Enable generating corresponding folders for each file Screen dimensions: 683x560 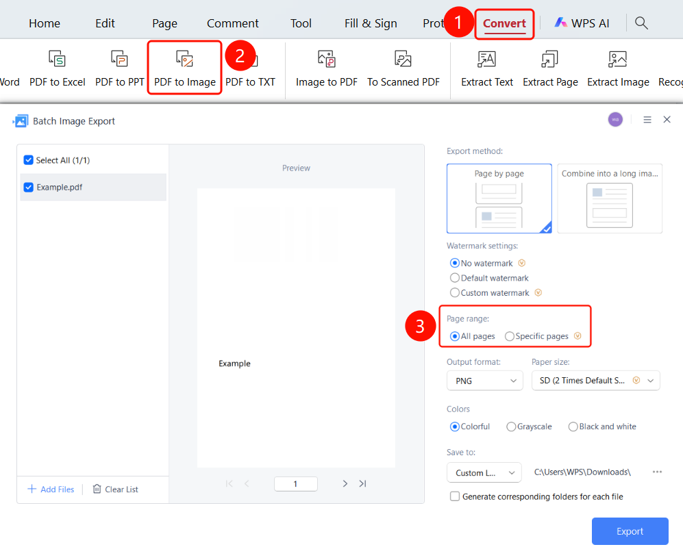(455, 496)
